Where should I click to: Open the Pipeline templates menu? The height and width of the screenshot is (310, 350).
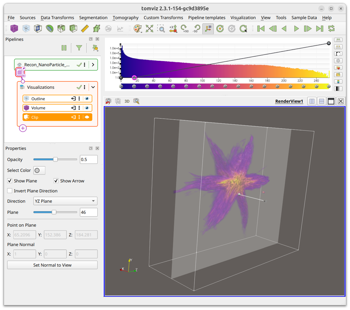(x=207, y=18)
